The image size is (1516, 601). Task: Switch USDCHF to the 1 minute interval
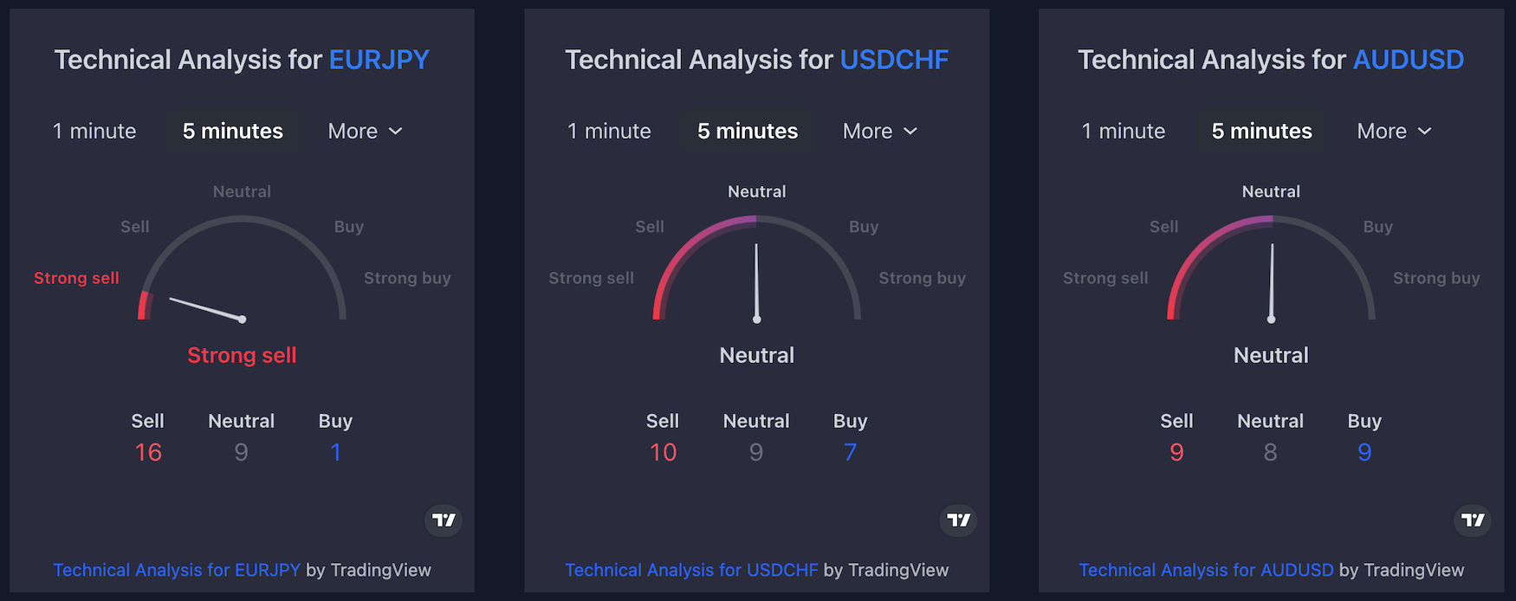(609, 132)
